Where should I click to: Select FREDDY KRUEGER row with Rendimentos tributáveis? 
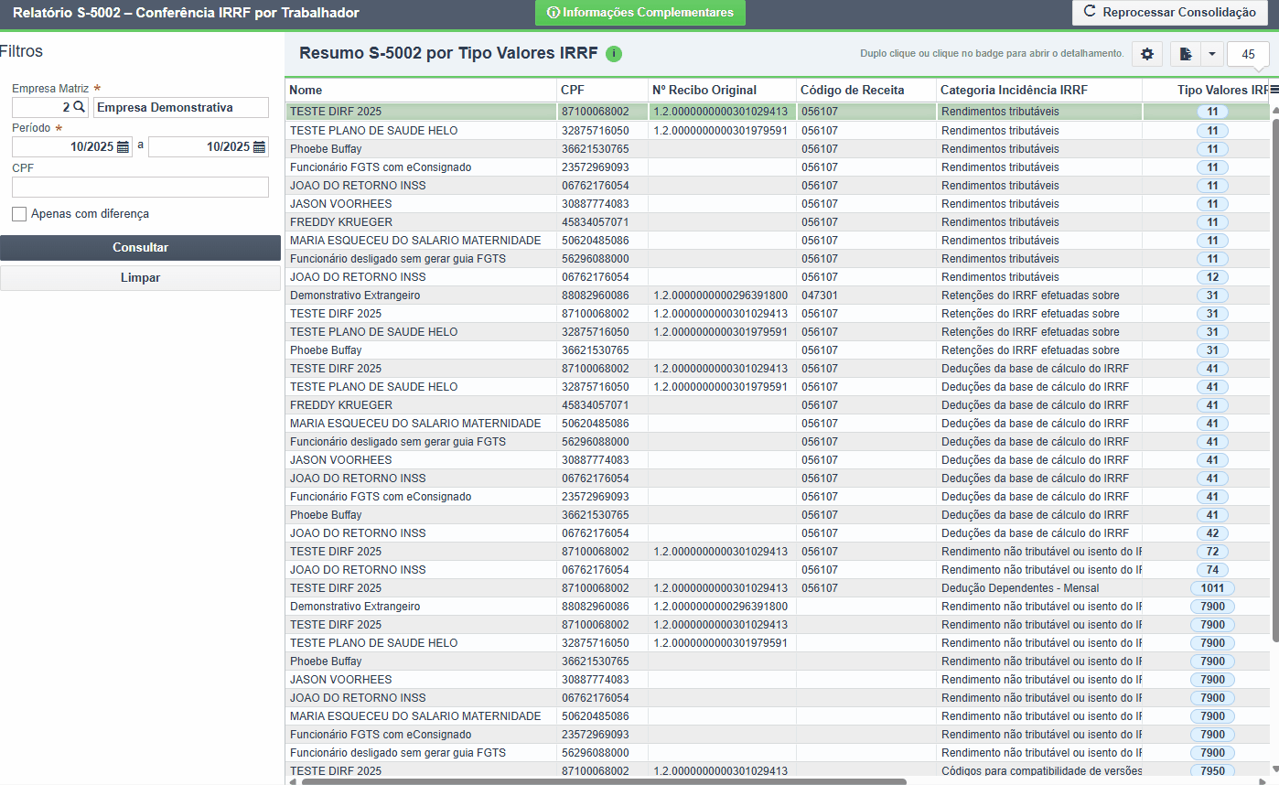point(778,221)
